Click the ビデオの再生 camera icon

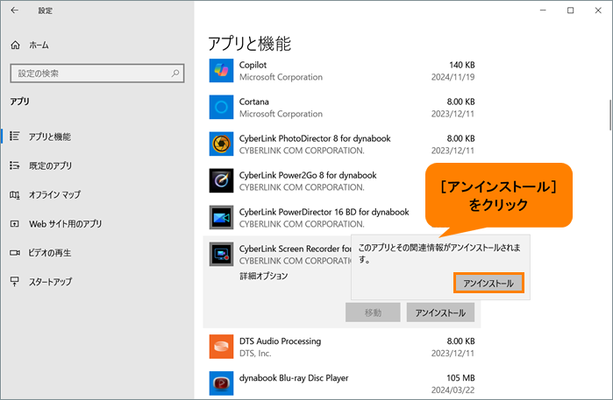14,253
